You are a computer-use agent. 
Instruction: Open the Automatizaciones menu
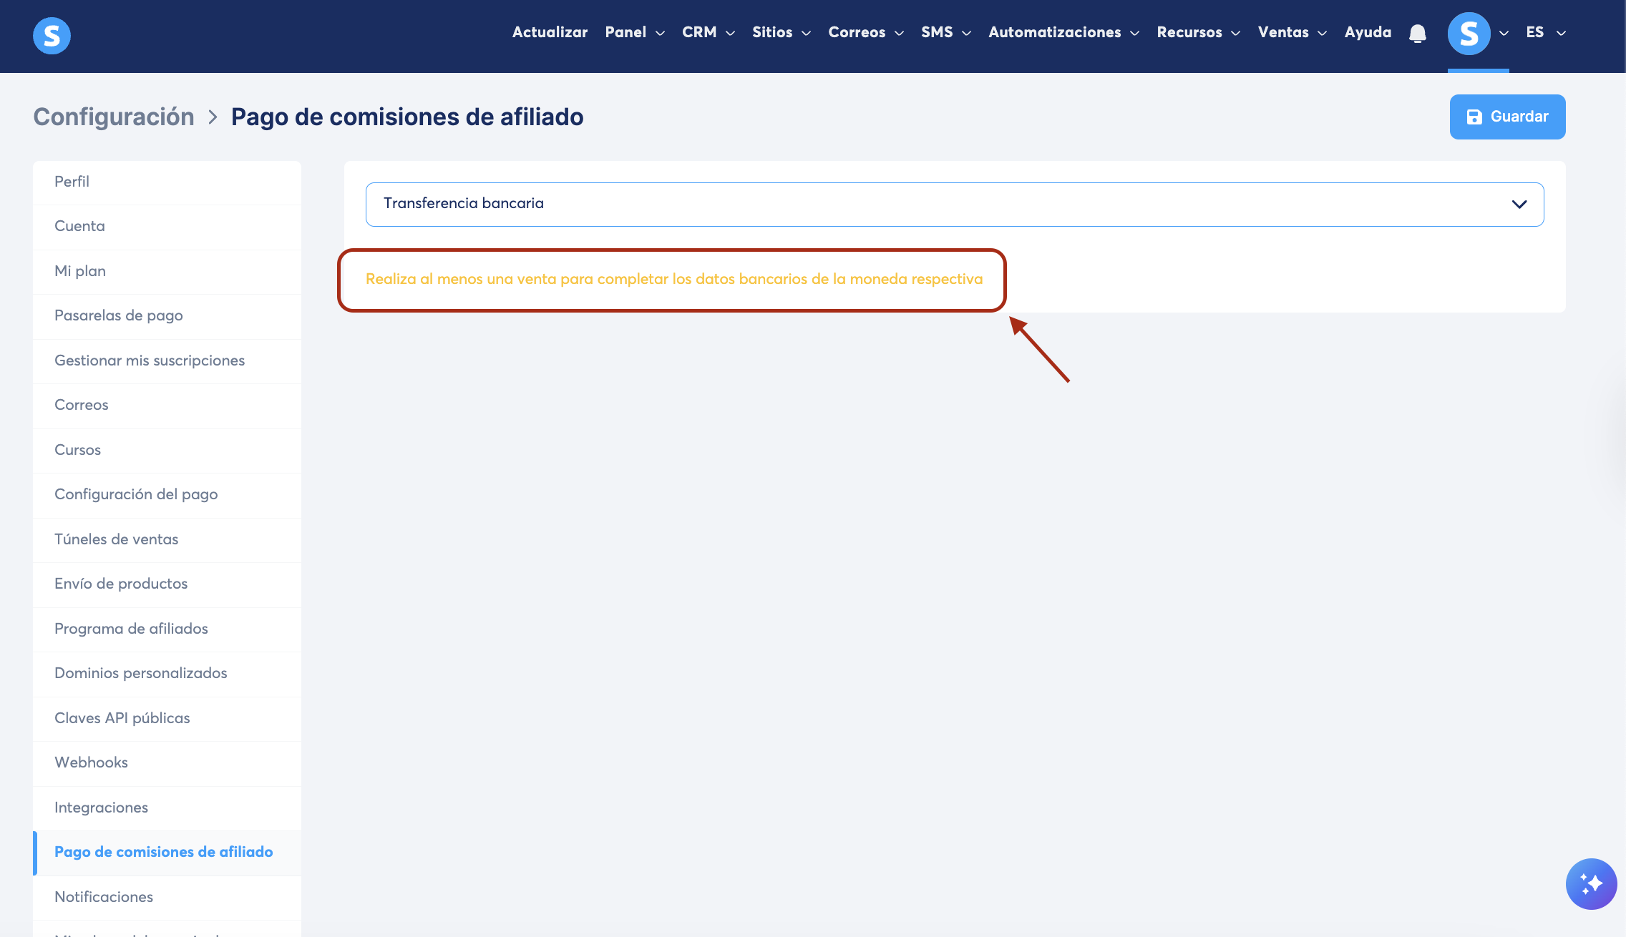click(x=1063, y=32)
